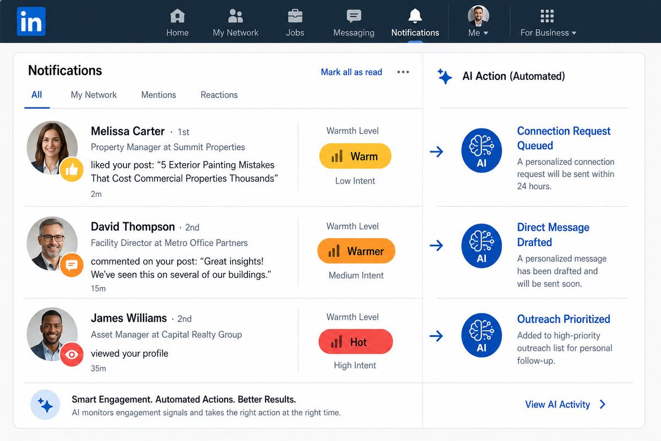Open David Thompson's profile photo
The width and height of the screenshot is (661, 441).
52,243
